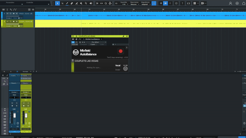Solo the yellow COUPLETS channel in the mixer
This screenshot has height=138, width=246.
28,103
